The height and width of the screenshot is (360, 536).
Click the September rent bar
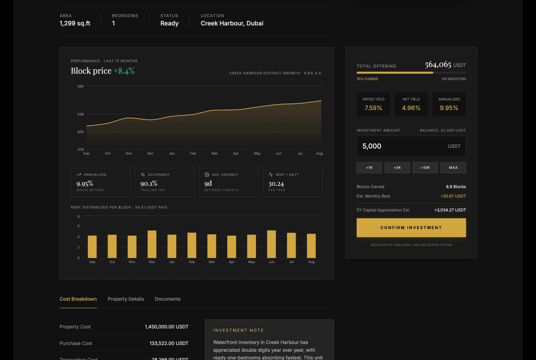coord(92,247)
